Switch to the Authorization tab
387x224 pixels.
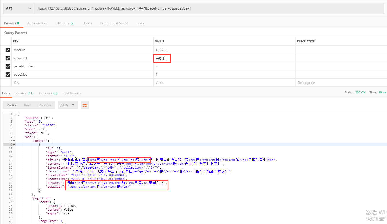(x=38, y=23)
